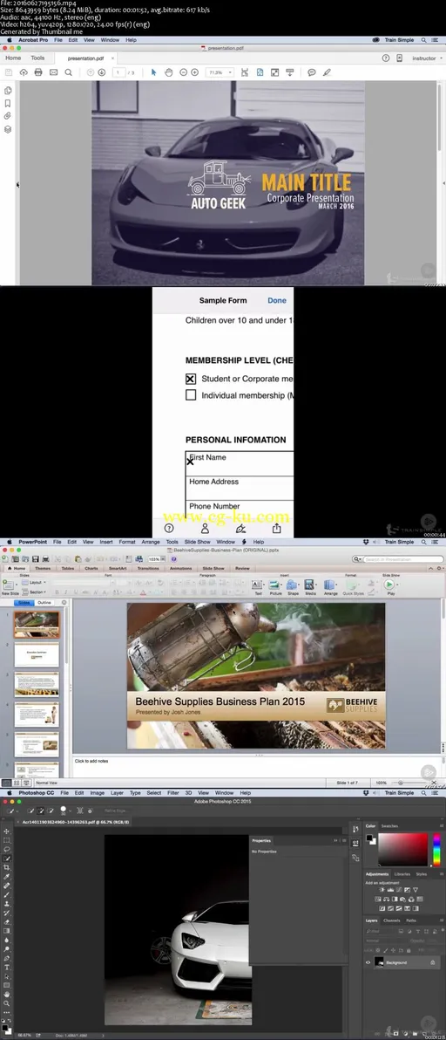This screenshot has height=1040, width=446.
Task: Tap the share icon in Sample Form
Action: click(x=277, y=529)
